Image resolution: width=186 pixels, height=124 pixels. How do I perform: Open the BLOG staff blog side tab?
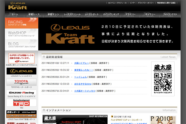21,45
